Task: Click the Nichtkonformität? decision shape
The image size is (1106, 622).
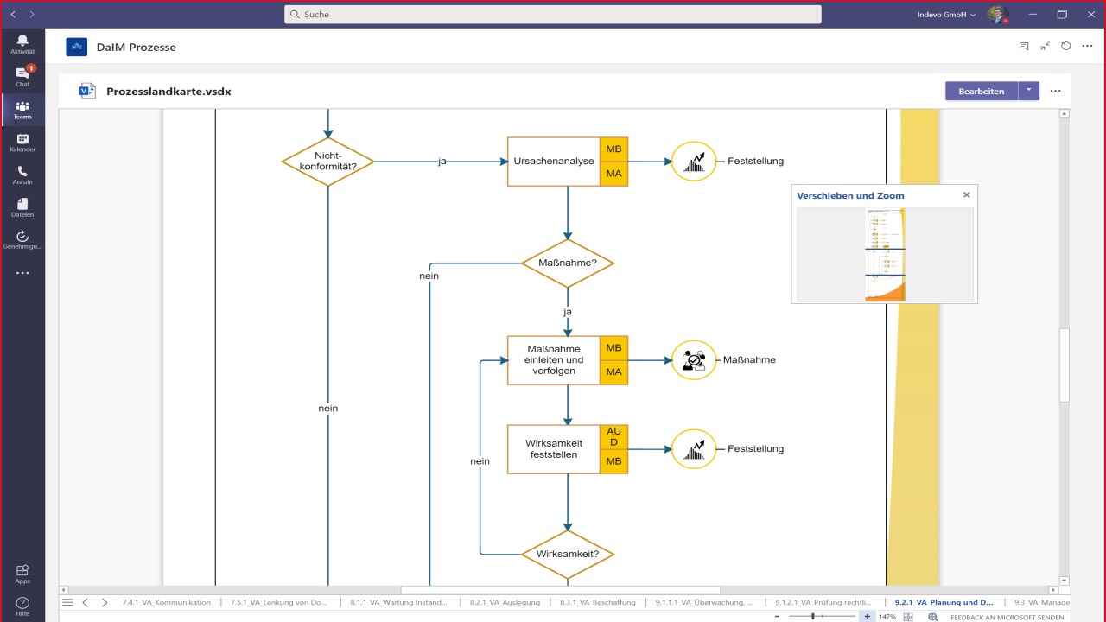Action: click(327, 162)
